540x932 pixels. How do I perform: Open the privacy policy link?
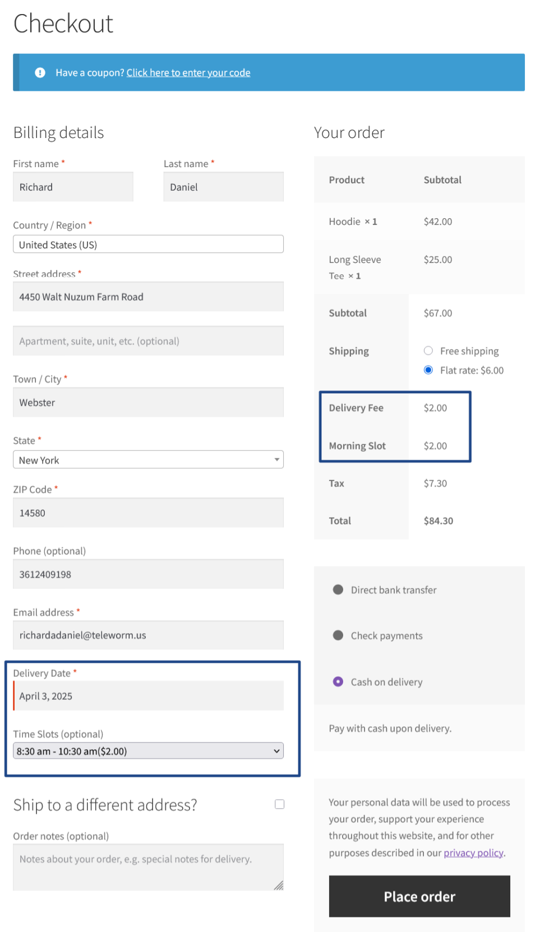click(473, 852)
